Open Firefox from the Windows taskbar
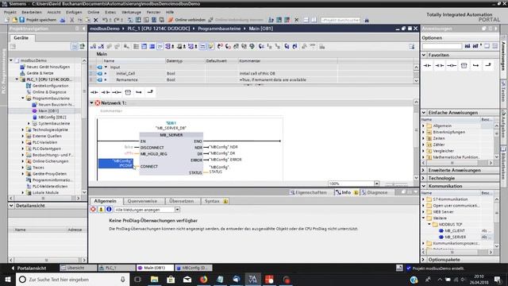Image resolution: width=508 pixels, height=286 pixels. 203,279
